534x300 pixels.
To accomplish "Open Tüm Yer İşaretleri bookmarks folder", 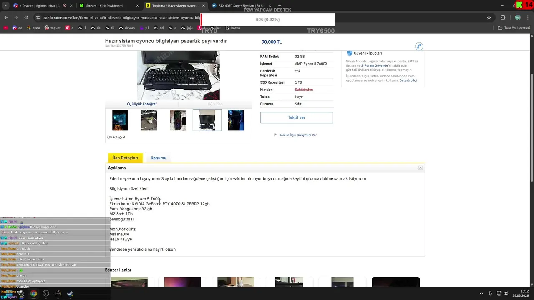I will coord(514,28).
